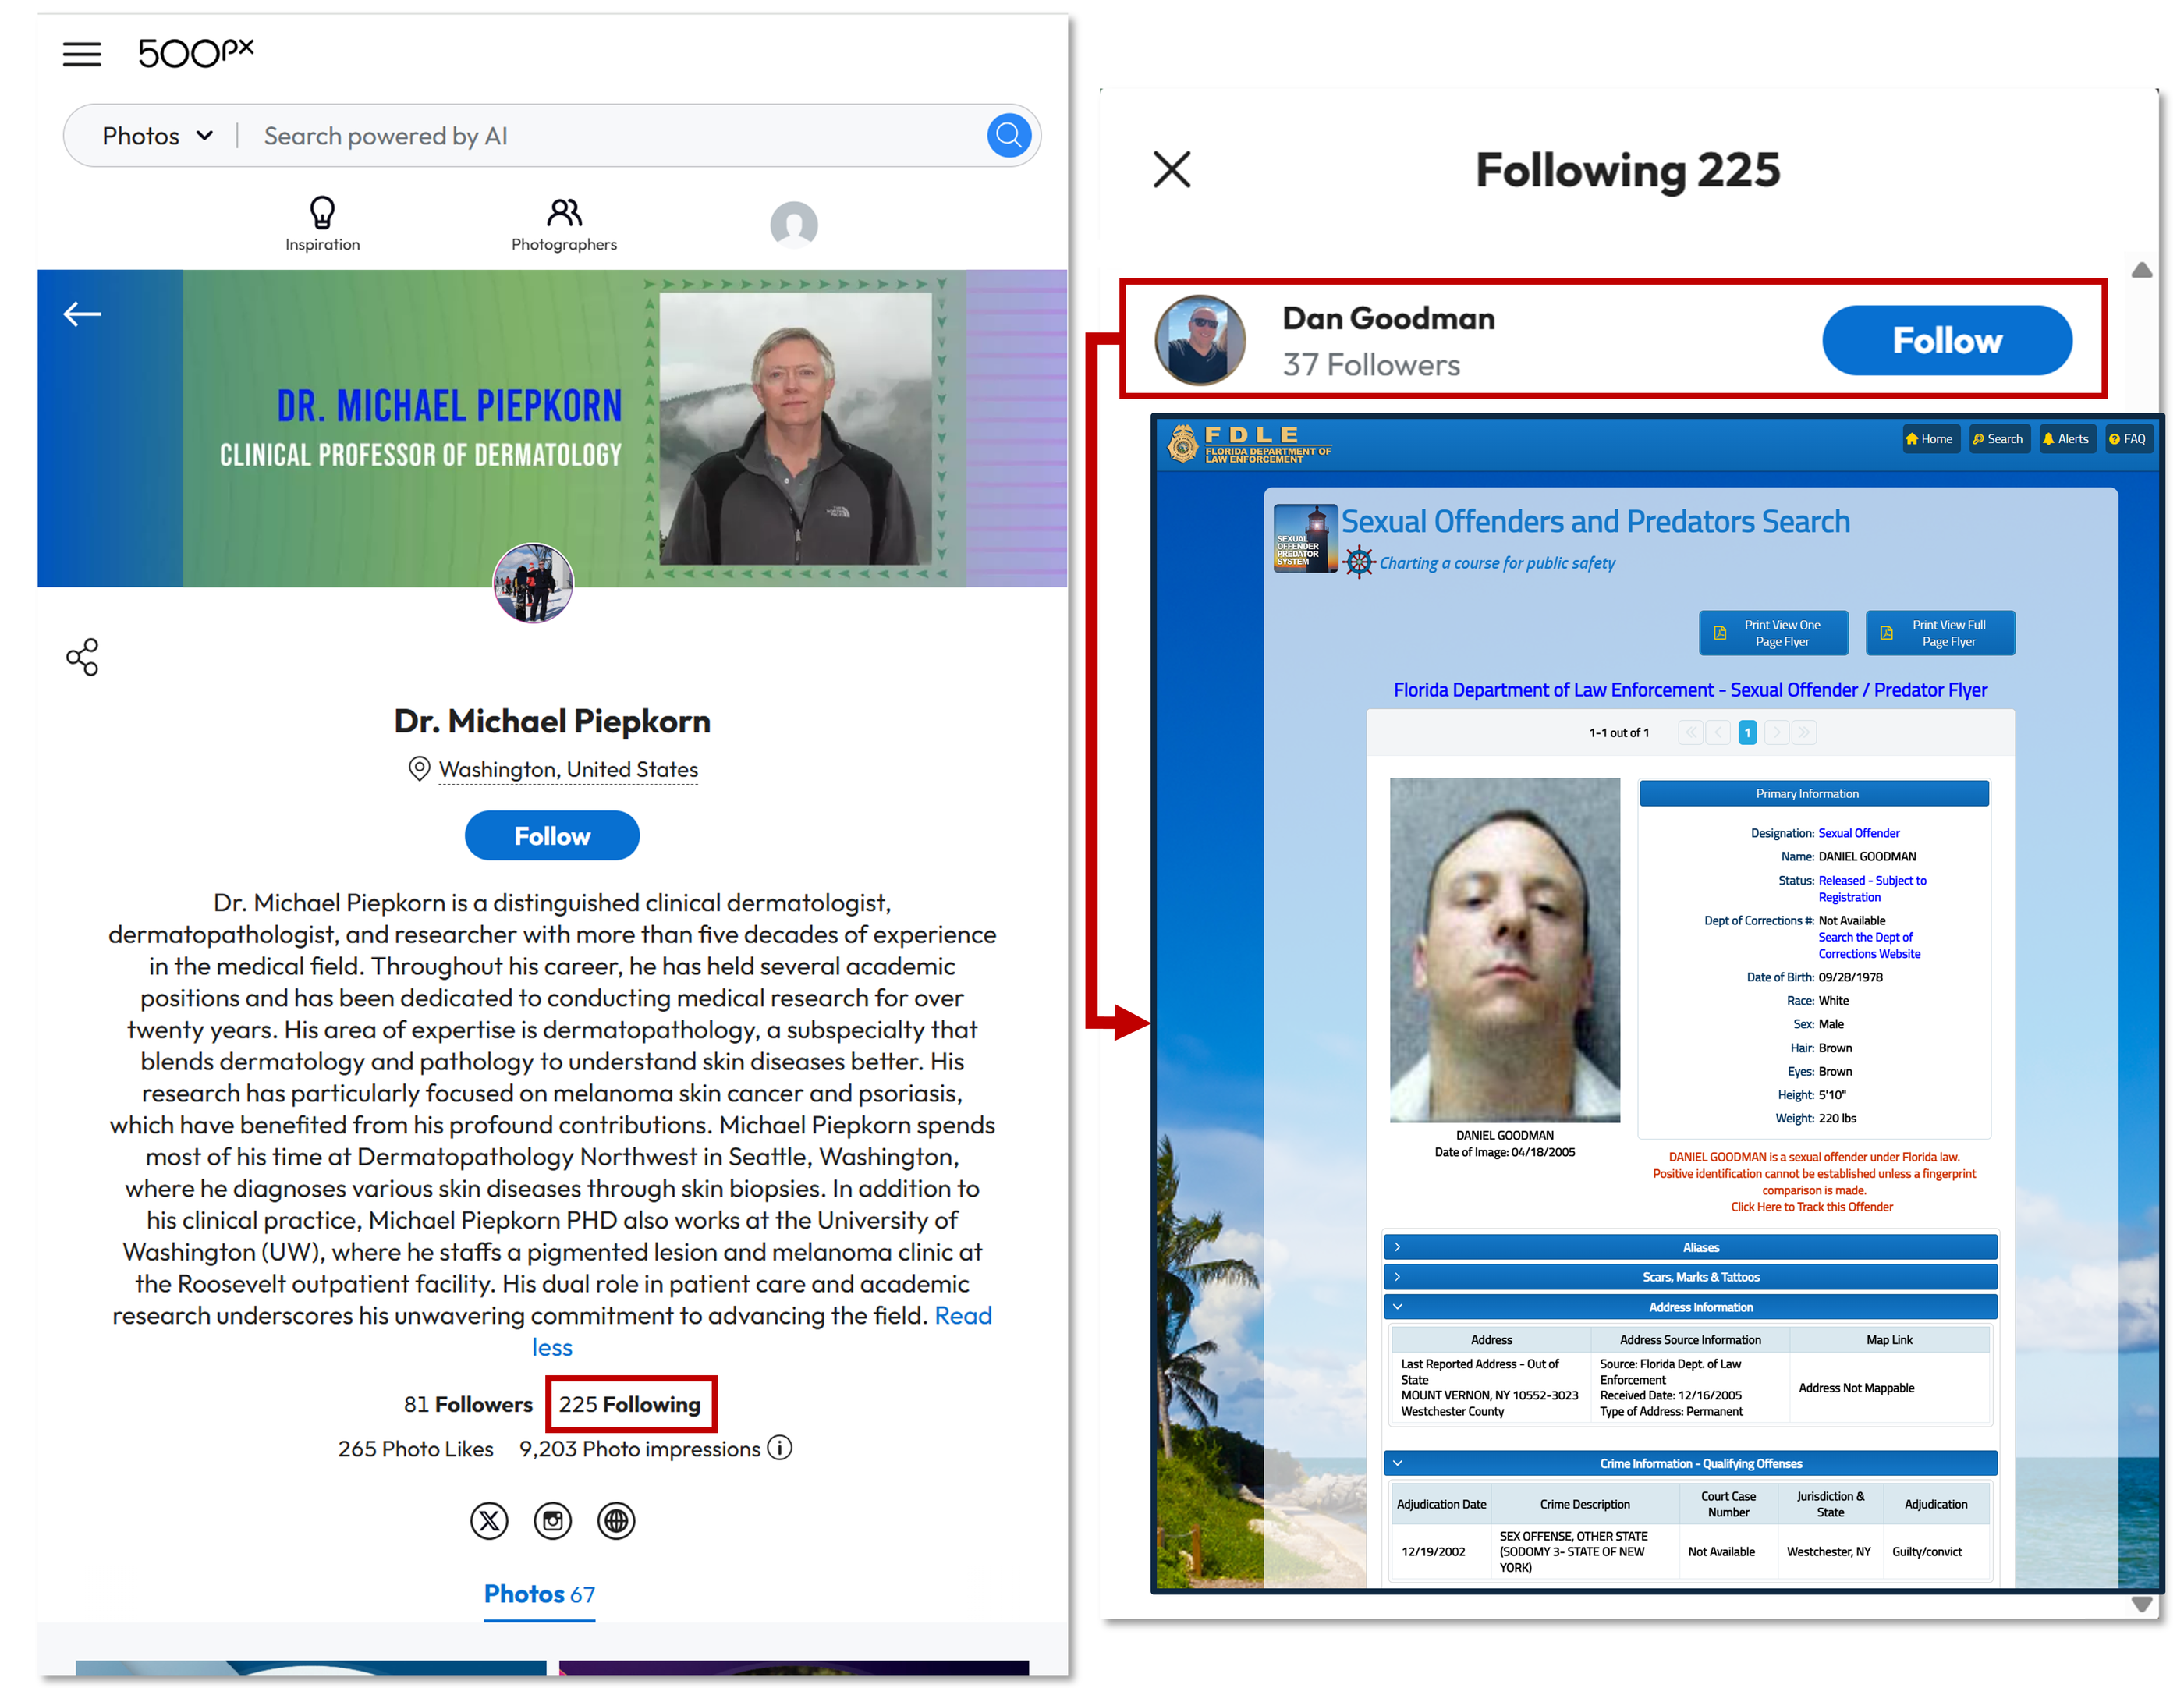2184x1688 pixels.
Task: Open the Instagram social link
Action: tap(553, 1521)
